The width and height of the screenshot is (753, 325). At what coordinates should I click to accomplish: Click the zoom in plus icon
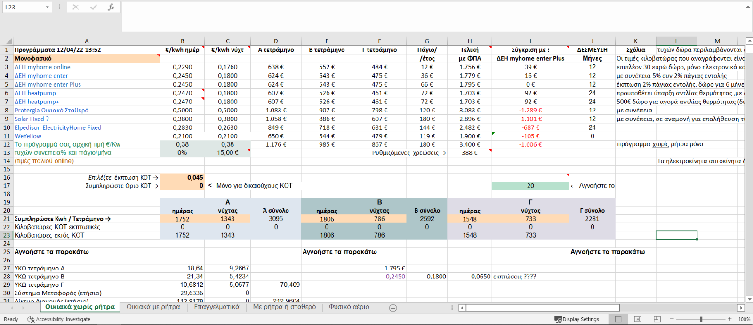pos(729,319)
